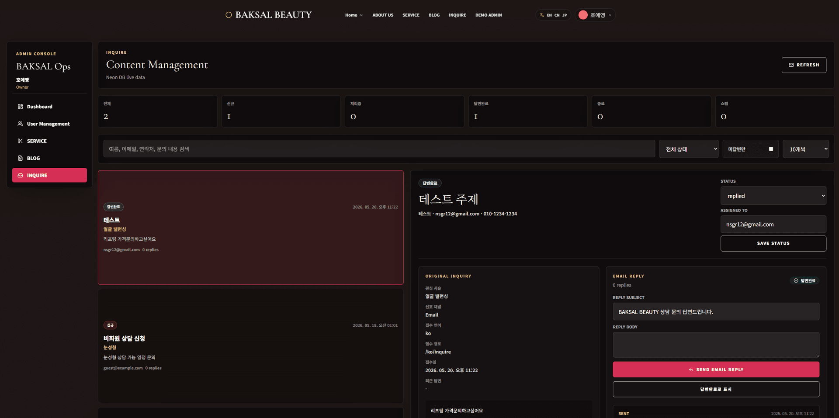839x418 pixels.
Task: Expand the 호예영 user menu
Action: [595, 15]
